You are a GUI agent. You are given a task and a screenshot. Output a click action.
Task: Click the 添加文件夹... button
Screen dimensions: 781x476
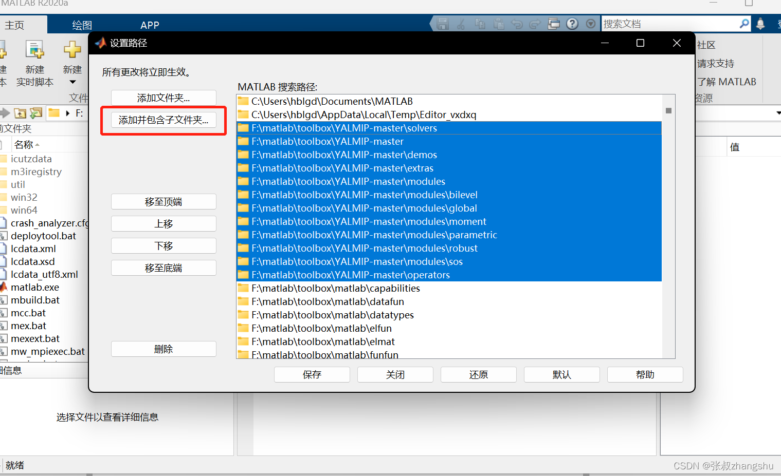[164, 98]
